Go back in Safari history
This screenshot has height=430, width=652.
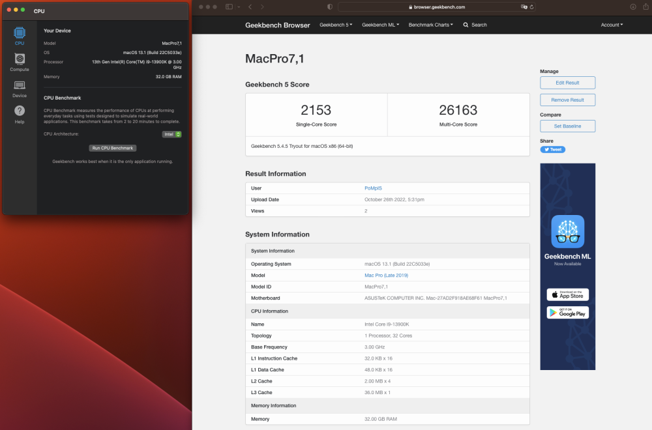pyautogui.click(x=250, y=7)
